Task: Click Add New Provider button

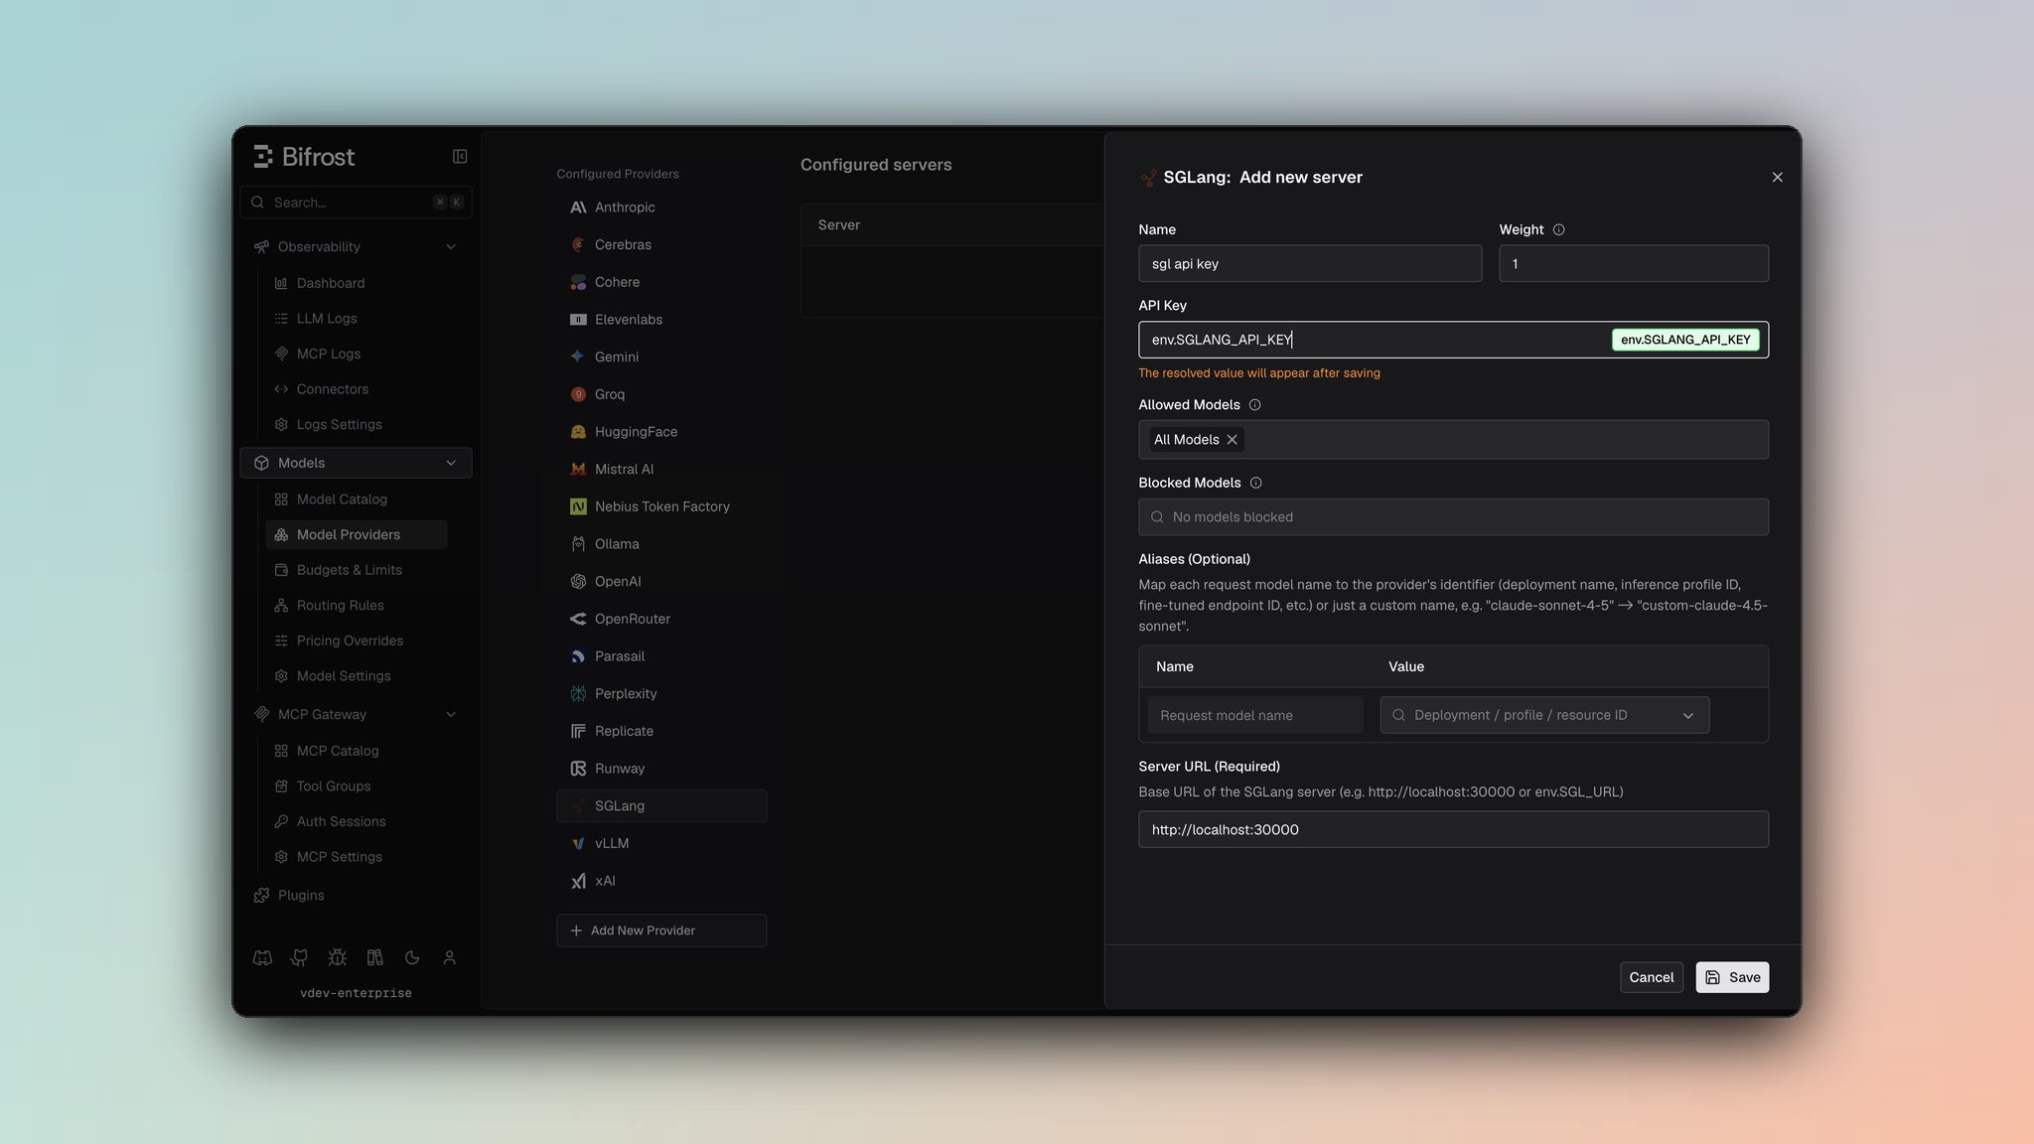Action: (x=661, y=930)
